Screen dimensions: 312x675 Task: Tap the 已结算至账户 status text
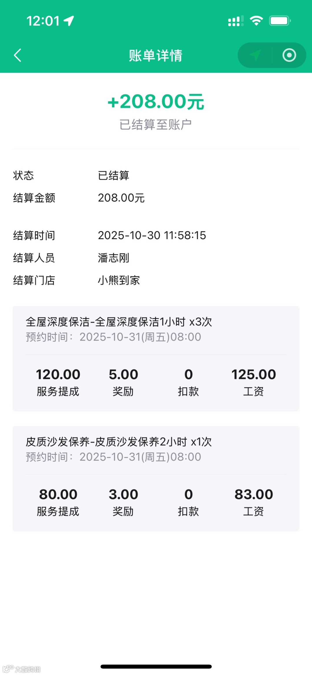pyautogui.click(x=156, y=125)
